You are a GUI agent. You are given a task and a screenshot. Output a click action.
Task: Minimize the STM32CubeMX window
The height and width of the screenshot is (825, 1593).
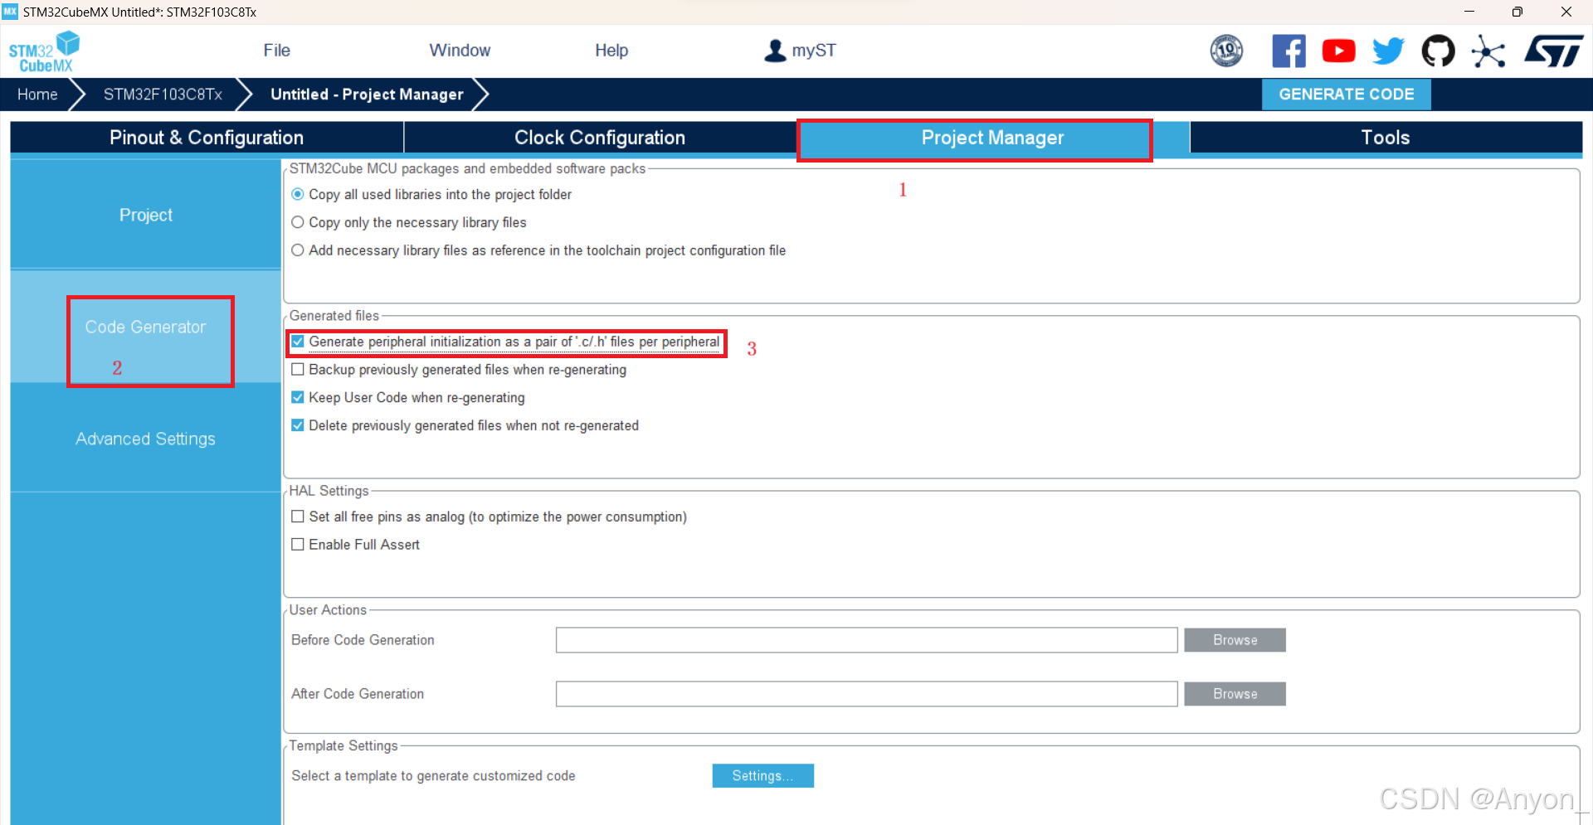point(1469,12)
